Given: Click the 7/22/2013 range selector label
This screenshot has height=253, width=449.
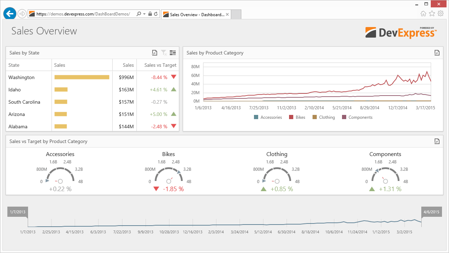Looking at the screenshot, I should tap(122, 232).
